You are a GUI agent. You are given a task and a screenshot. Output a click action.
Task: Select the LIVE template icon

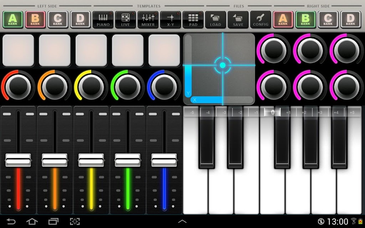[125, 20]
